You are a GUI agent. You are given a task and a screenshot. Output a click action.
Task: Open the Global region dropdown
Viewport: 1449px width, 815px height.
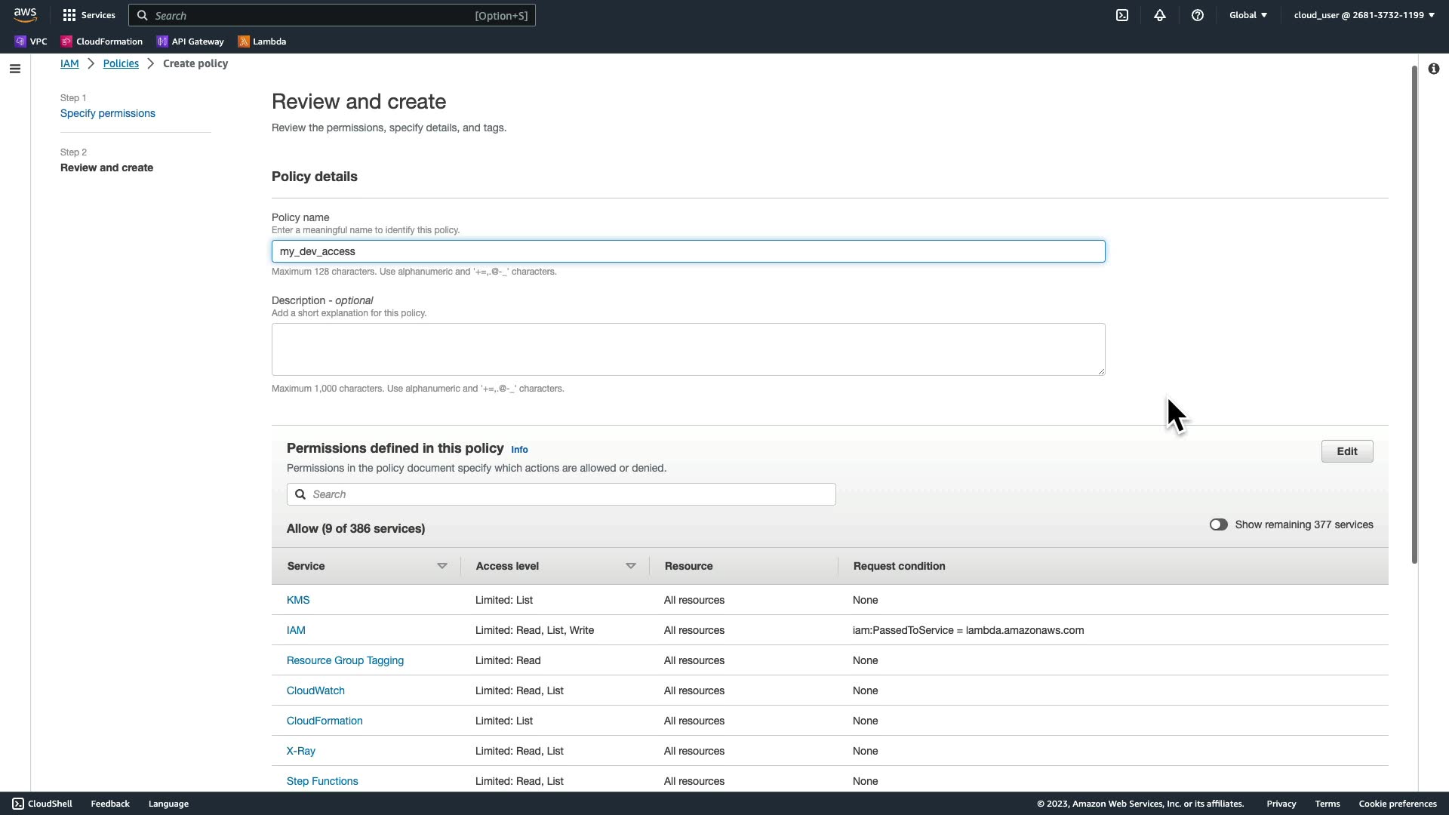(x=1248, y=15)
